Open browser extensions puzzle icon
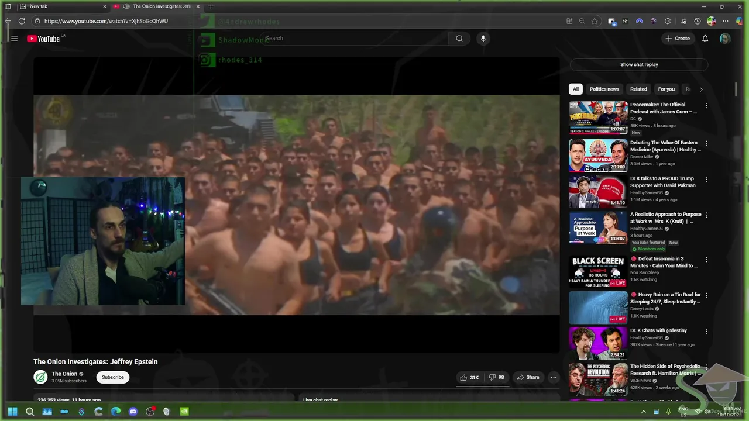The width and height of the screenshot is (749, 421). point(668,21)
